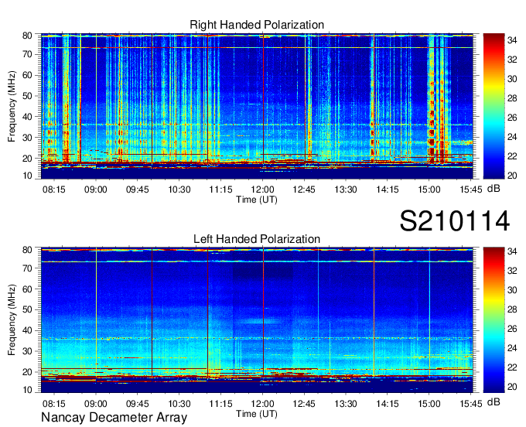The image size is (526, 427).
Task: Click the 08:15 tick under the top plot
Action: [54, 190]
